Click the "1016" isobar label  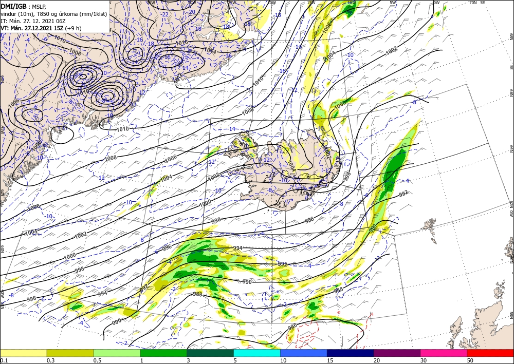click(182, 43)
